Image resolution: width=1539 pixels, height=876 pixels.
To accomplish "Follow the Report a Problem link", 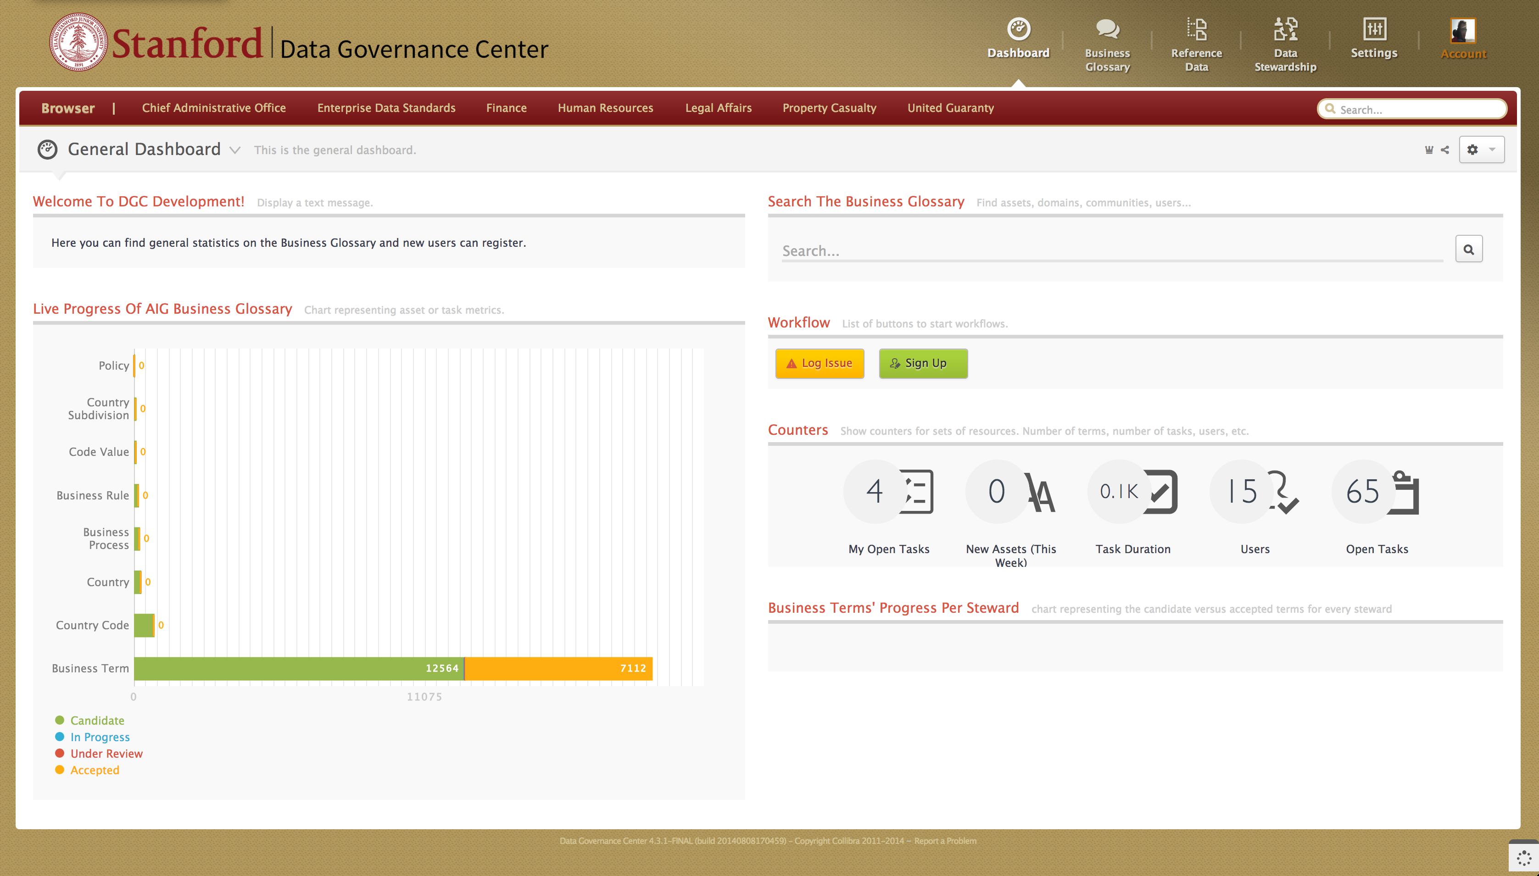I will tap(945, 841).
